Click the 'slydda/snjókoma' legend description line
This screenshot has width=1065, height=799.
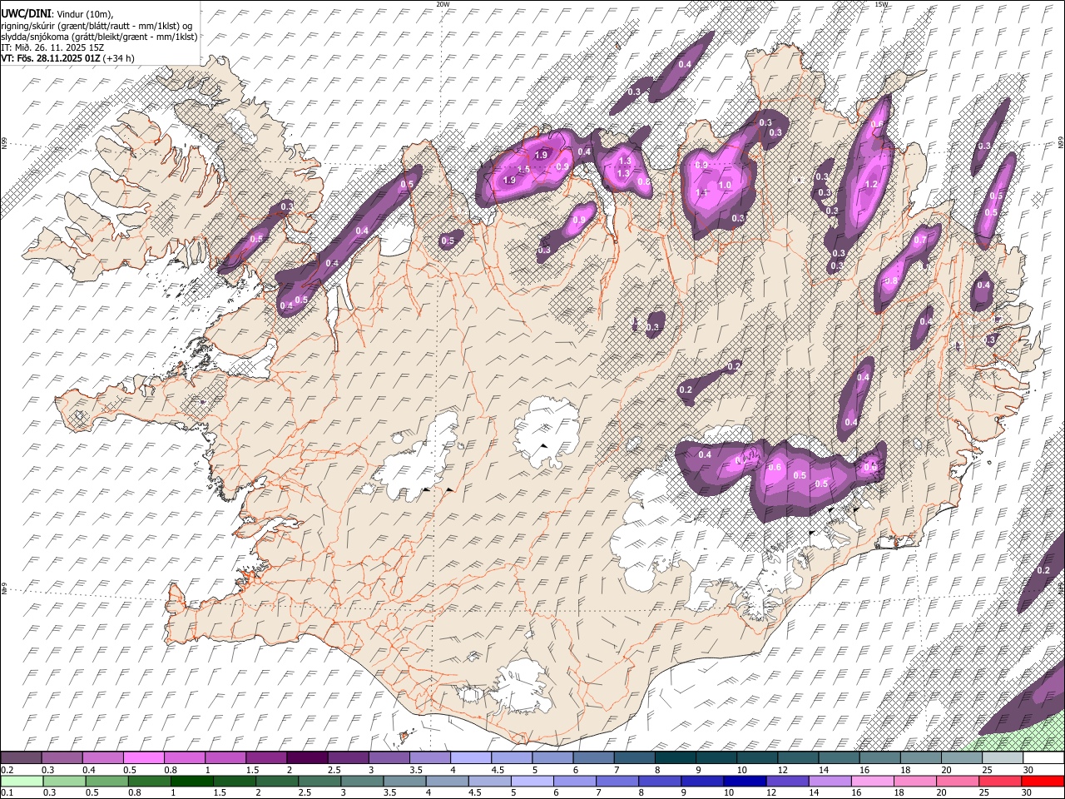pyautogui.click(x=99, y=37)
